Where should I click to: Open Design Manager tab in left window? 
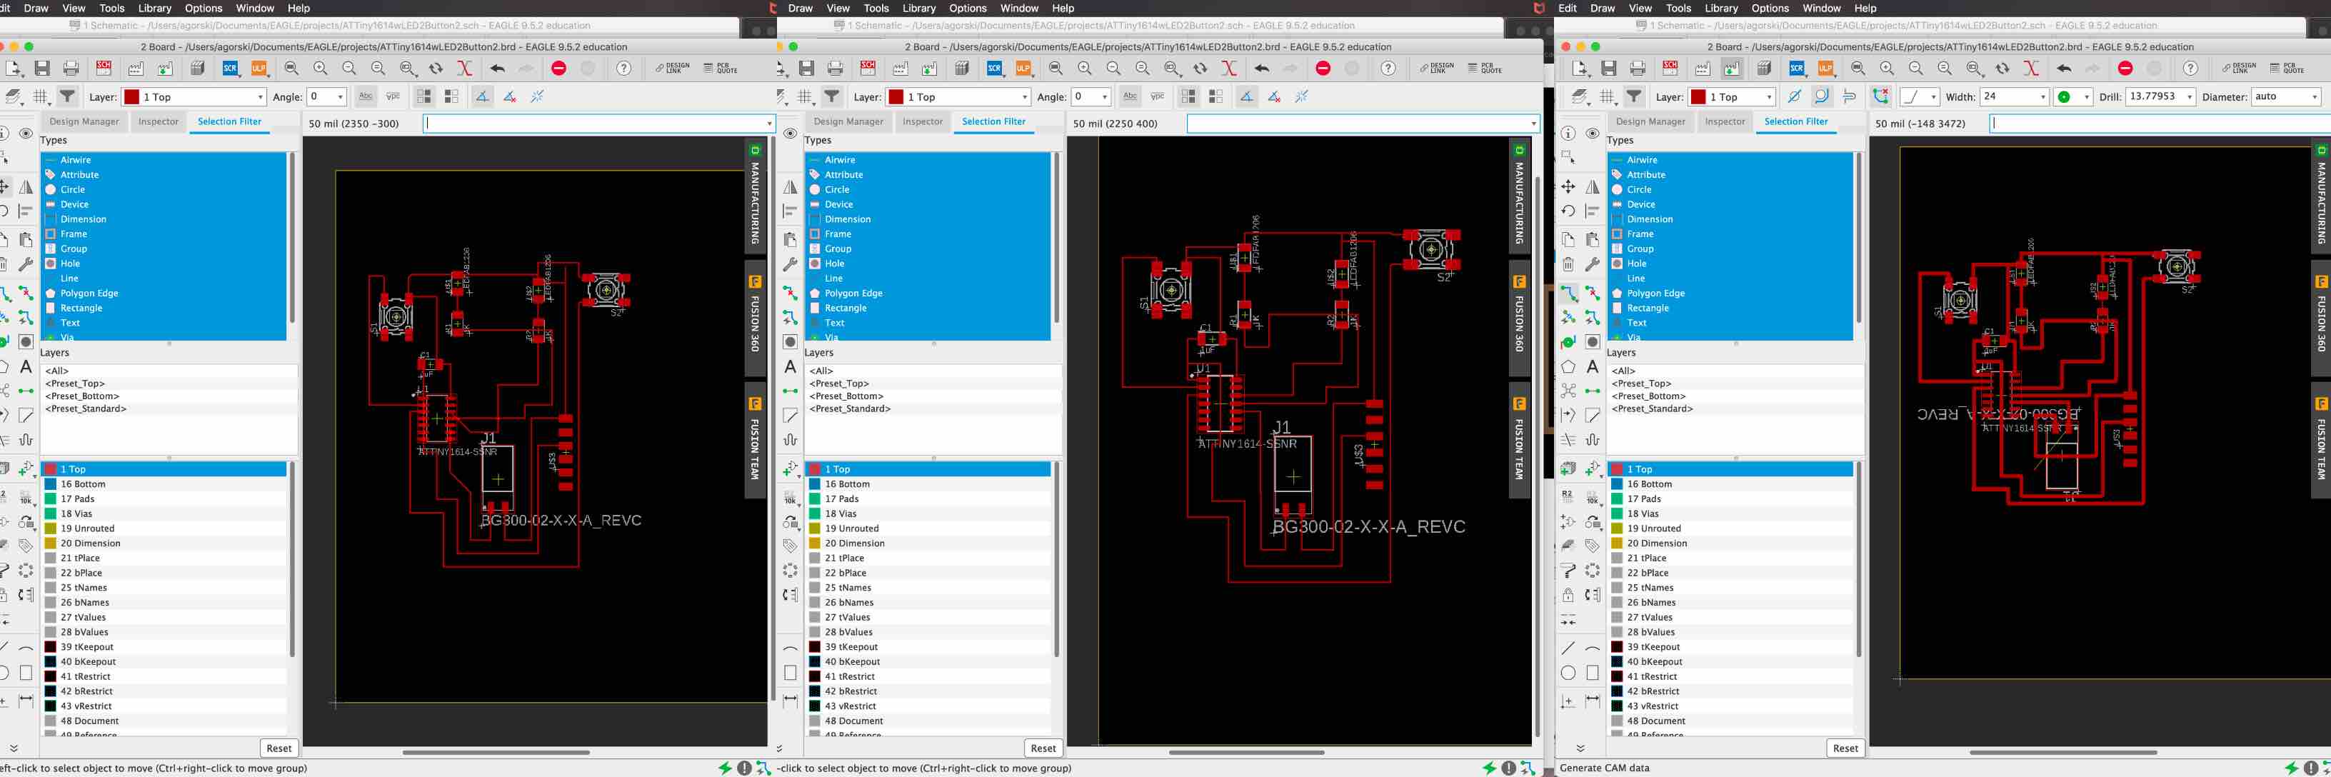[84, 121]
